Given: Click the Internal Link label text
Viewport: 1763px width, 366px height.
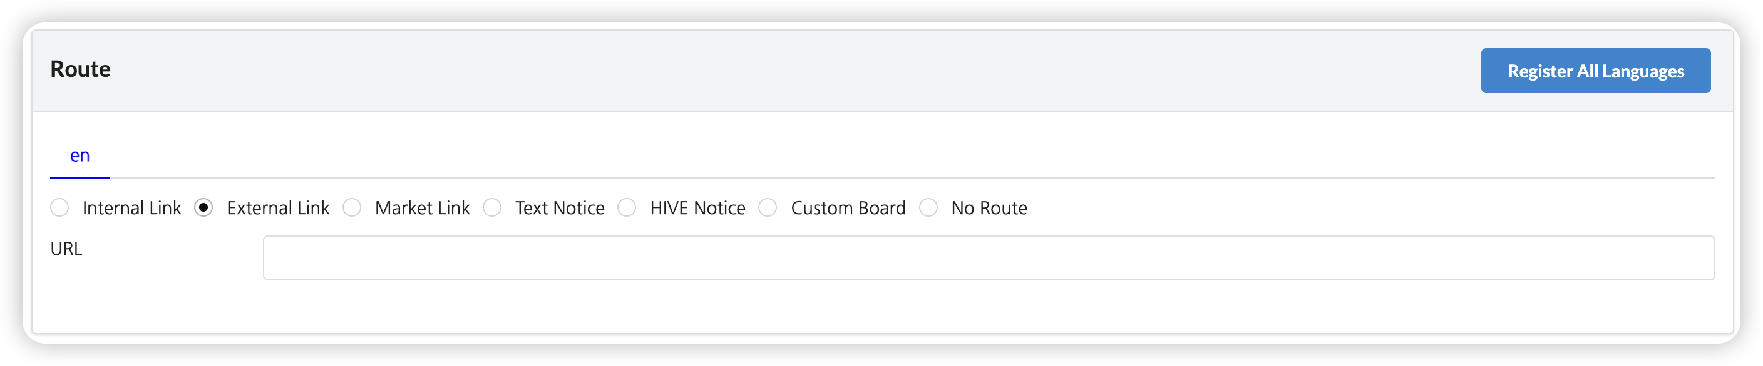Looking at the screenshot, I should tap(131, 208).
